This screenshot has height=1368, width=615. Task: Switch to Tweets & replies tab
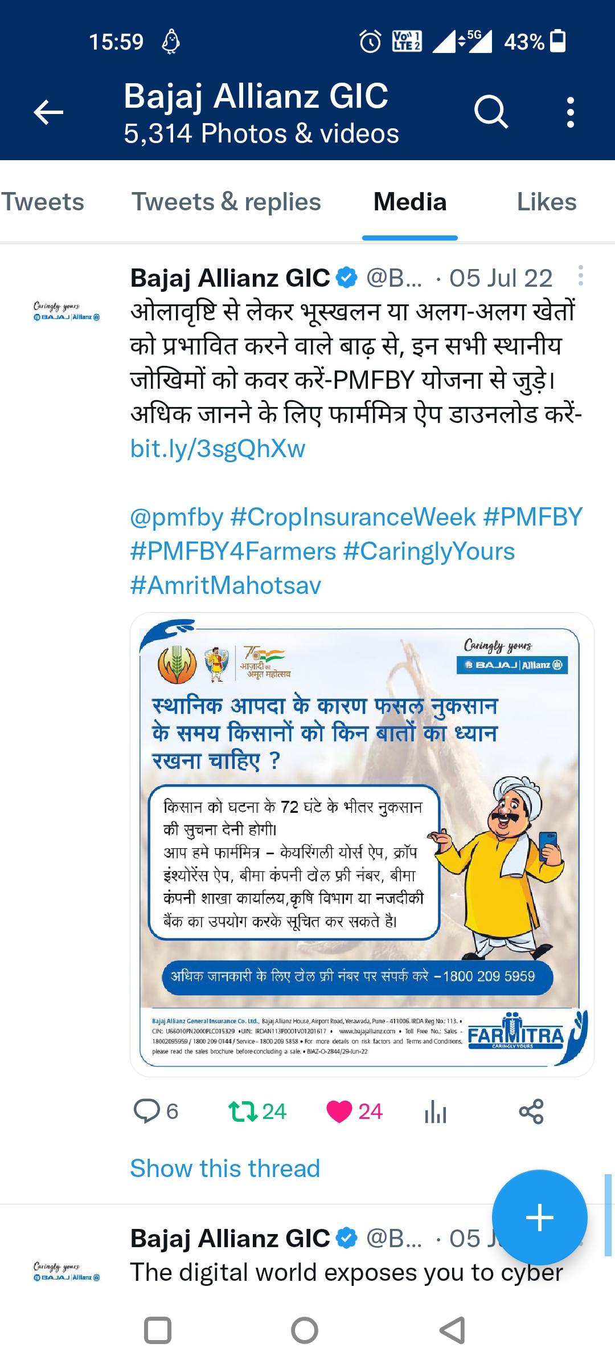227,202
